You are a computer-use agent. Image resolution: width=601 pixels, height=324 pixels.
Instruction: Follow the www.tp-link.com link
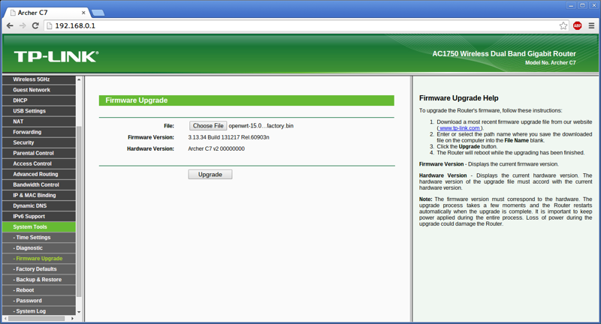pyautogui.click(x=459, y=128)
